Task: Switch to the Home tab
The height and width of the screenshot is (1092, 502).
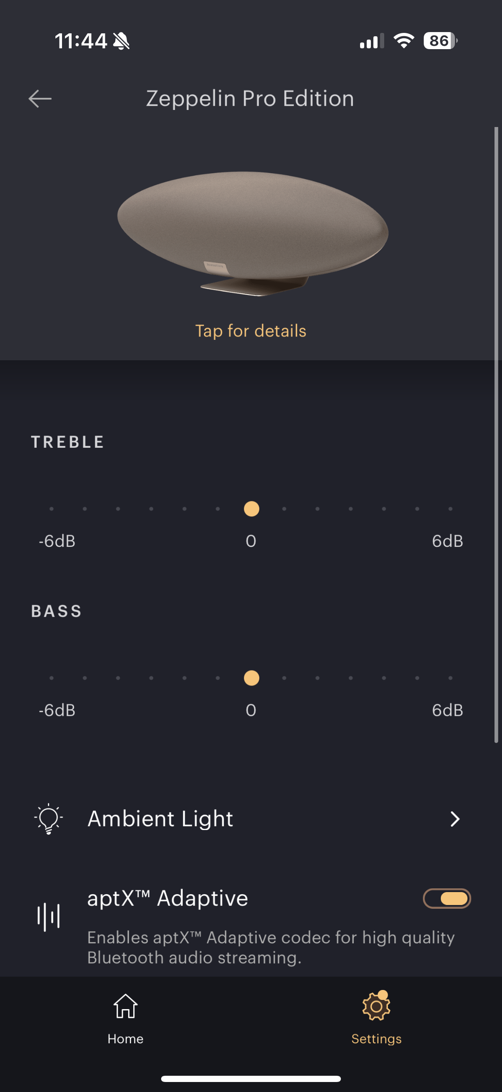Action: pos(125,1018)
